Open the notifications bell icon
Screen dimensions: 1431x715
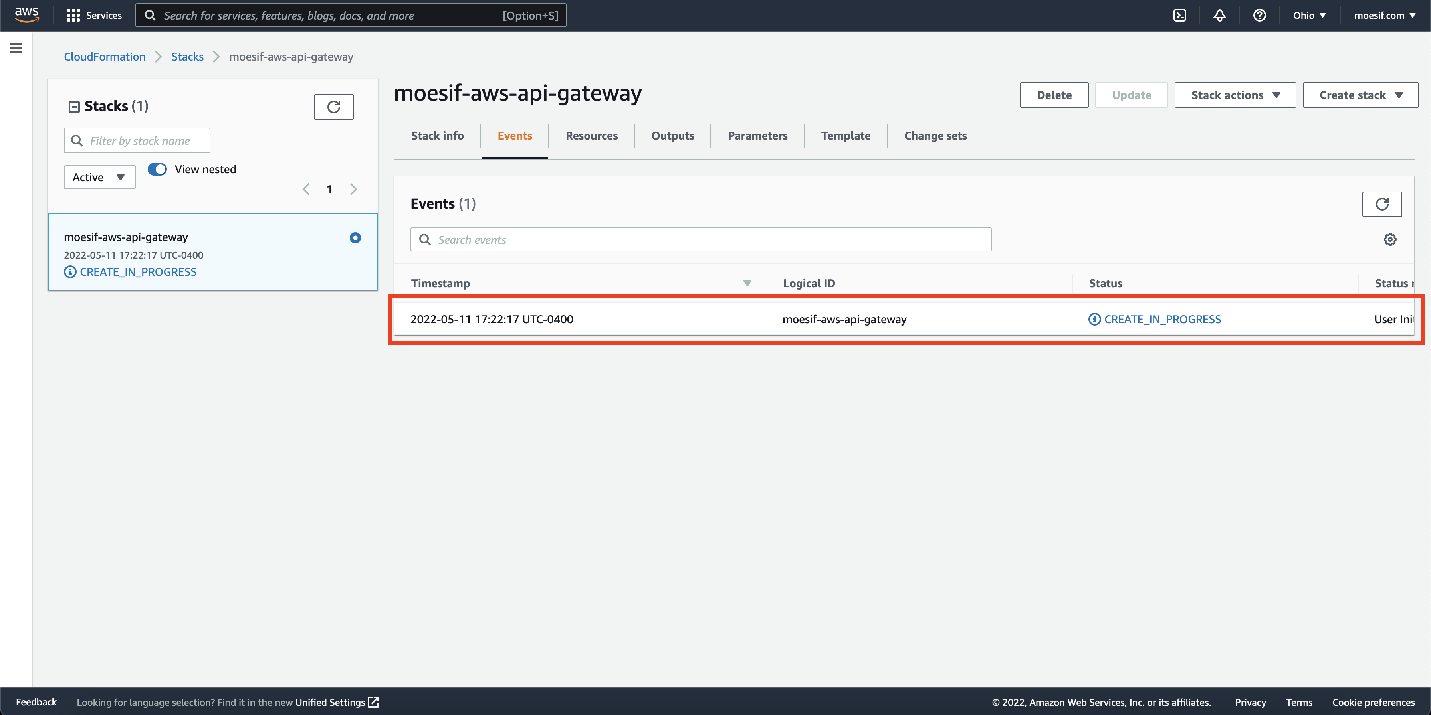[x=1220, y=15]
